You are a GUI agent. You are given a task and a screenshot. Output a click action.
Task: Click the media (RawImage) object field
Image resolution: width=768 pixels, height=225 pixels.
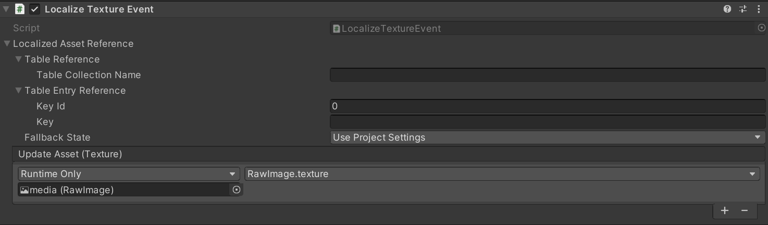(x=123, y=190)
